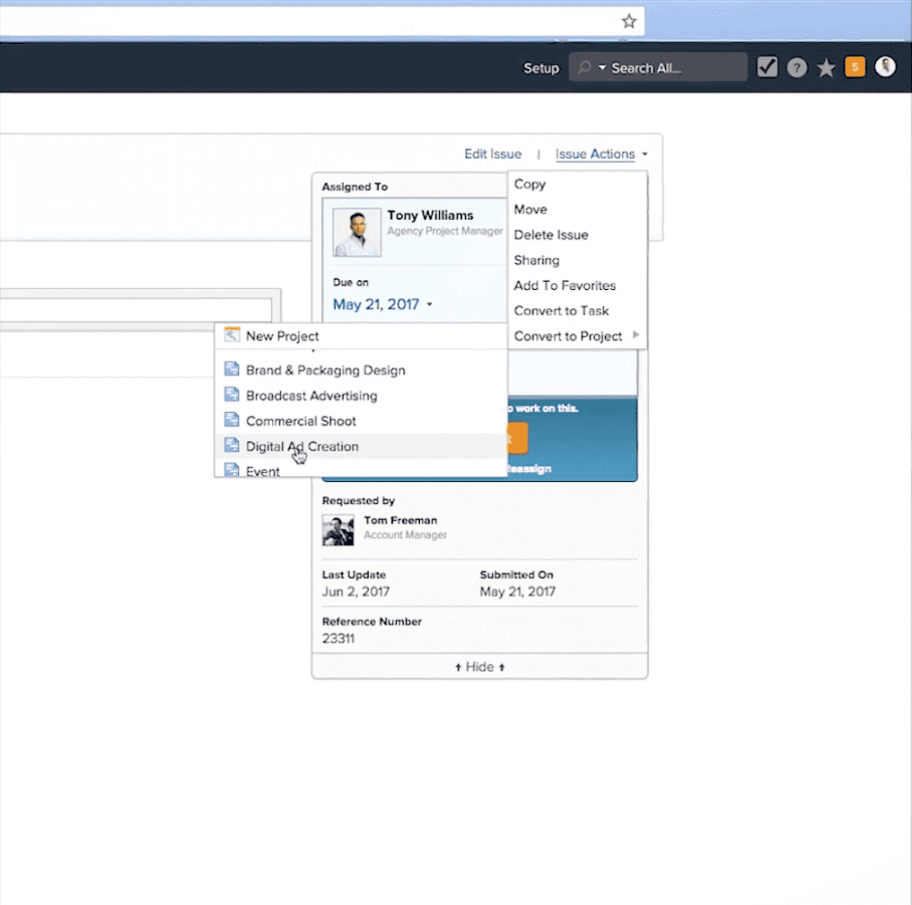Click the Brand & Packaging Design template icon
The width and height of the screenshot is (912, 905).
[x=232, y=370]
